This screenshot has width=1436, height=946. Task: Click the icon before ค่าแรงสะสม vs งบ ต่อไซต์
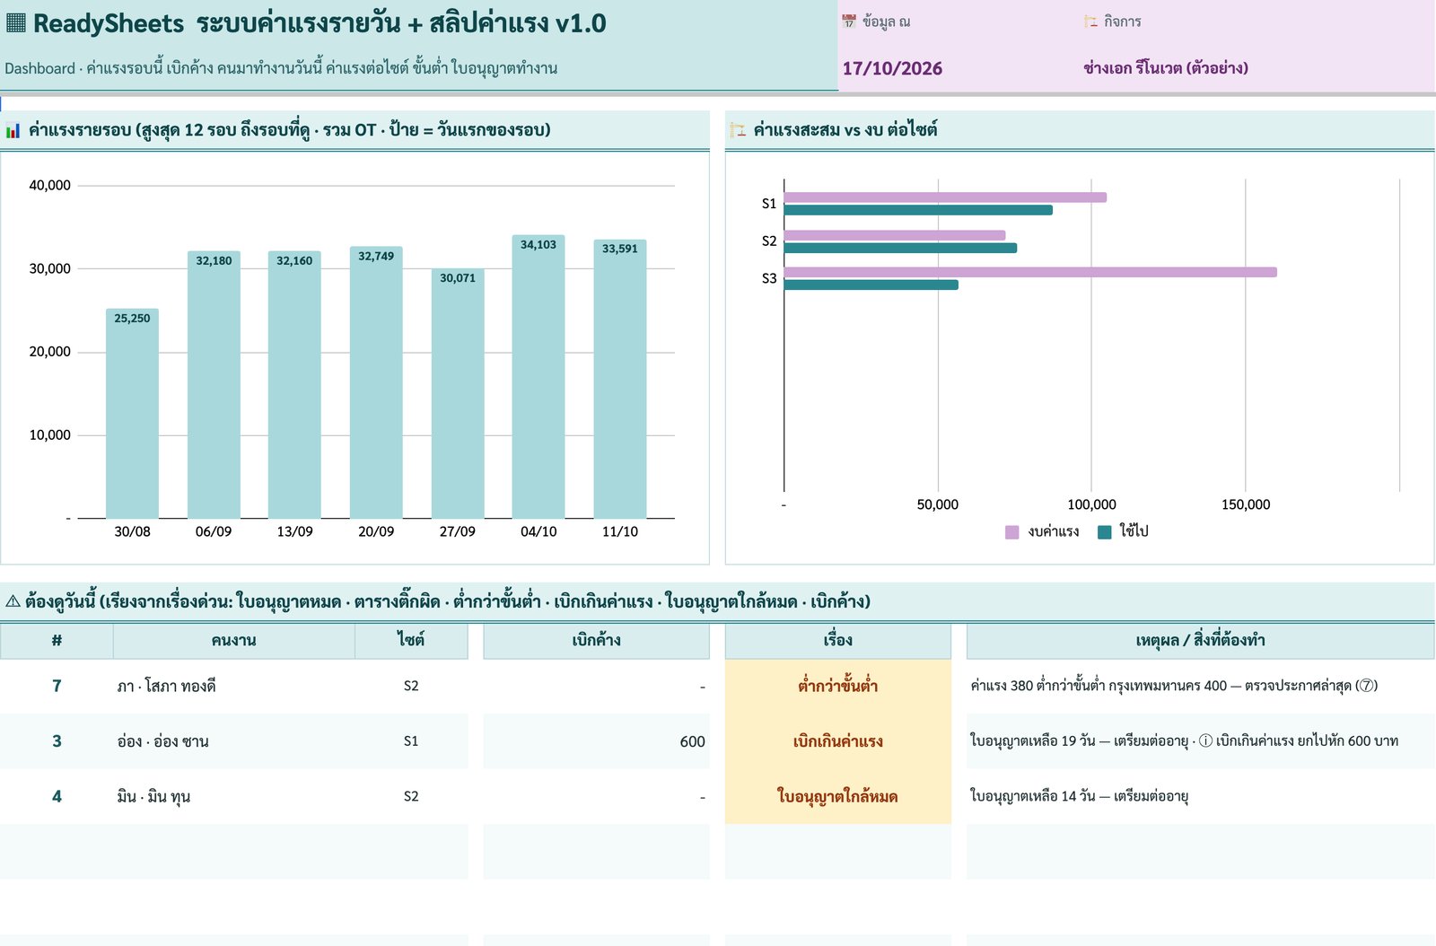click(x=738, y=131)
